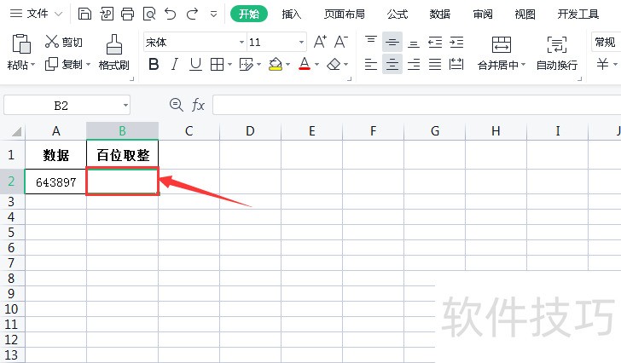621x363 pixels.
Task: Open the font name dropdown 宋体
Action: (x=241, y=42)
